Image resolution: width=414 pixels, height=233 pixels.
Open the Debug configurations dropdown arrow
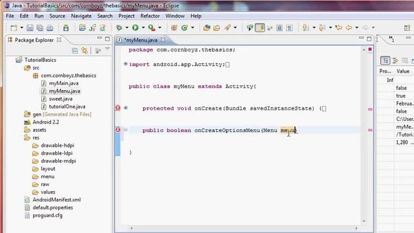[127, 27]
